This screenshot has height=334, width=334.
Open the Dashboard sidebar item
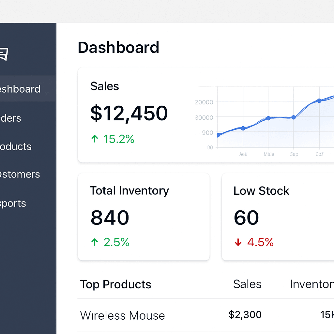tap(28, 89)
